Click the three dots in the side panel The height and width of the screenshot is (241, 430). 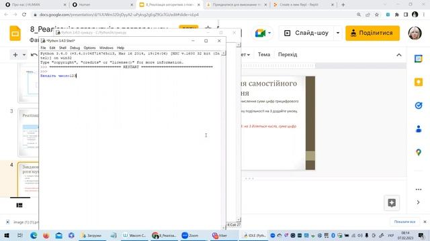418,189
